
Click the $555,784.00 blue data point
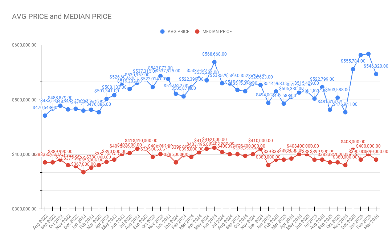coord(353,69)
